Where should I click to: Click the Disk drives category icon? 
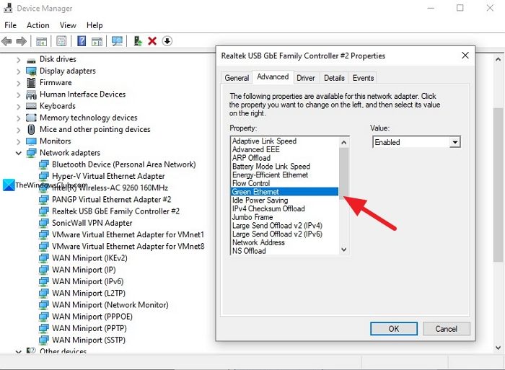31,60
